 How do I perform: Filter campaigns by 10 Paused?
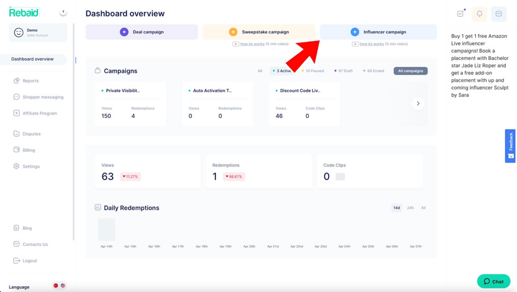313,71
